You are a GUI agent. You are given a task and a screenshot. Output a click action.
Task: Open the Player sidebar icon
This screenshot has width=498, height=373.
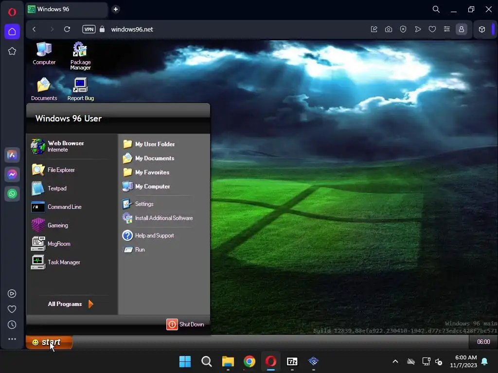pyautogui.click(x=12, y=294)
